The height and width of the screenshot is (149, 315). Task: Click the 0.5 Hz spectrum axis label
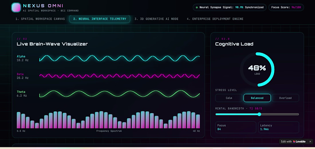21,131
